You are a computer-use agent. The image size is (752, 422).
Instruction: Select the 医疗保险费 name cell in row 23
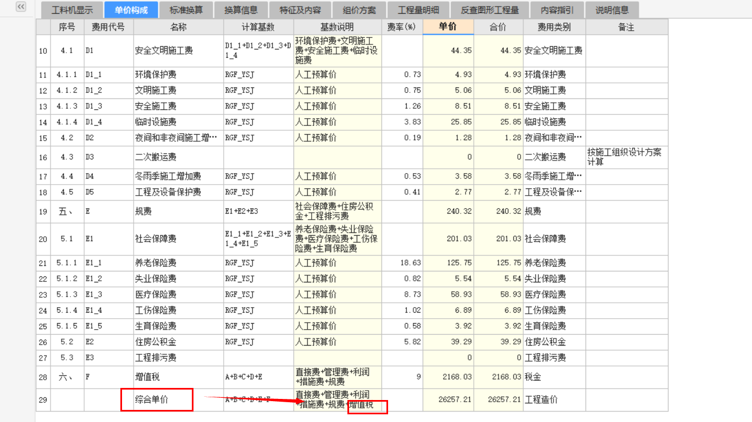click(179, 295)
